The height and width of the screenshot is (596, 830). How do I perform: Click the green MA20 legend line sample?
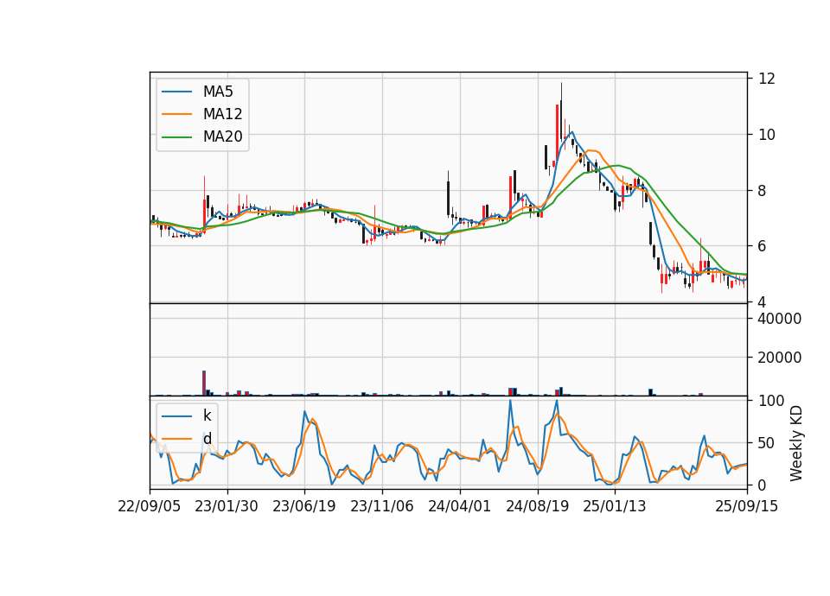(x=176, y=136)
